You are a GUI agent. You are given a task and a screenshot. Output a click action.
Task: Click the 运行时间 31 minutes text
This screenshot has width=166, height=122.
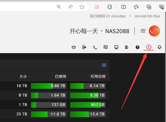coord(108,16)
